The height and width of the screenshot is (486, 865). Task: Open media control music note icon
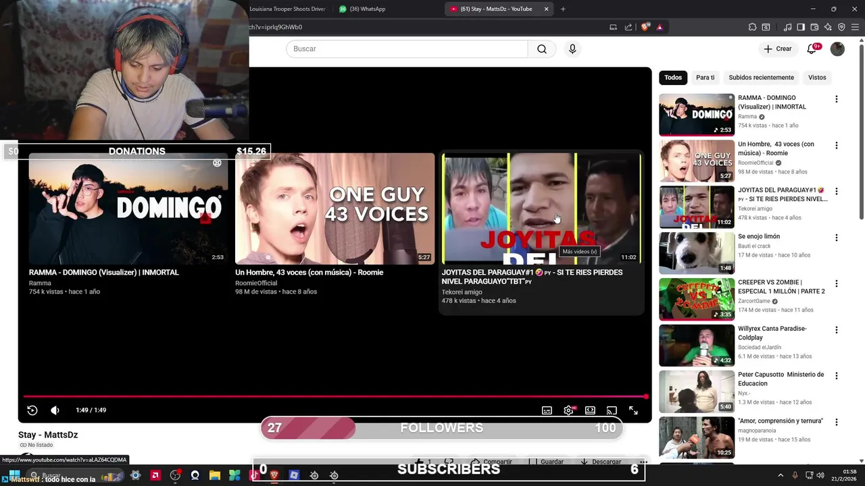[787, 27]
